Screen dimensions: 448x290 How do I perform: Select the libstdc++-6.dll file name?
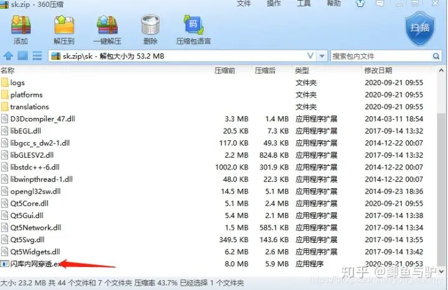[x=35, y=167]
